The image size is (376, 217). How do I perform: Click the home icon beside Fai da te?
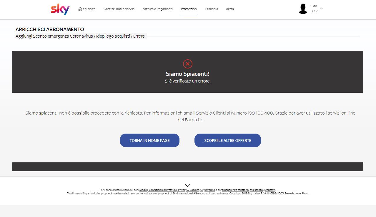click(x=80, y=9)
